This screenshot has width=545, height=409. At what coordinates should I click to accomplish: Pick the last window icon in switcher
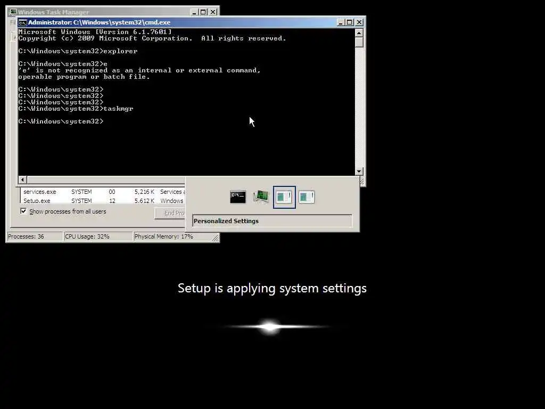(x=307, y=197)
